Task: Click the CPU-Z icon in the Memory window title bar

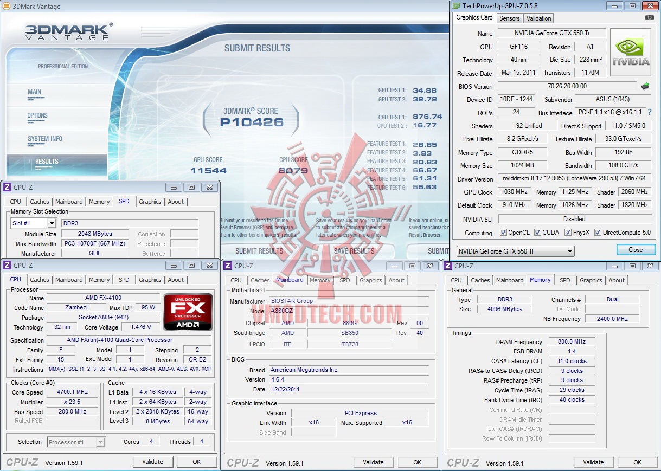Action: tap(448, 266)
